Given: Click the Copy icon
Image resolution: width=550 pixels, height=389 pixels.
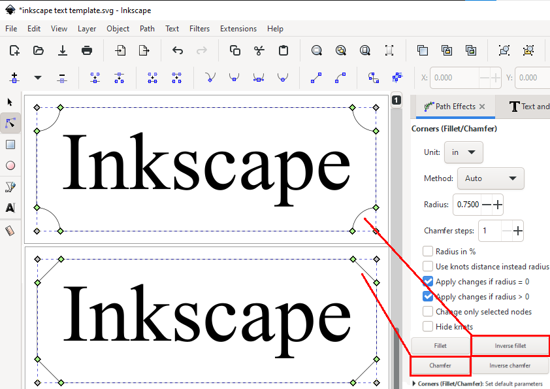Looking at the screenshot, I should [x=235, y=50].
